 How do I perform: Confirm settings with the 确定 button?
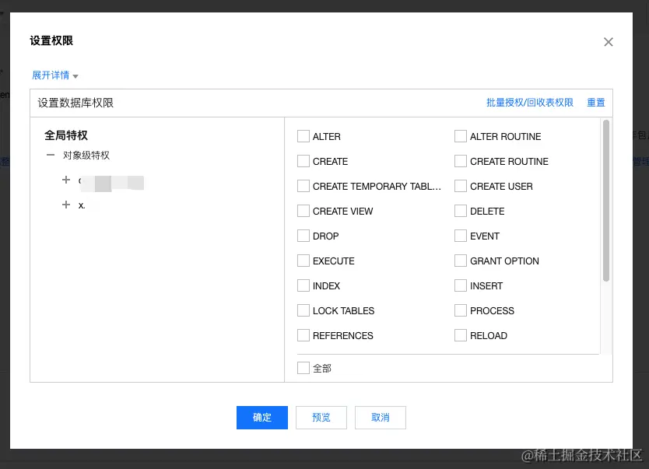coord(261,418)
